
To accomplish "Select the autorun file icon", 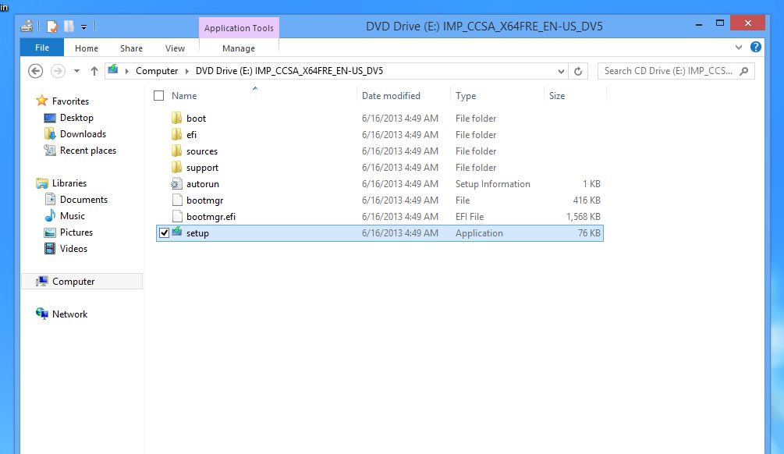I will (176, 184).
